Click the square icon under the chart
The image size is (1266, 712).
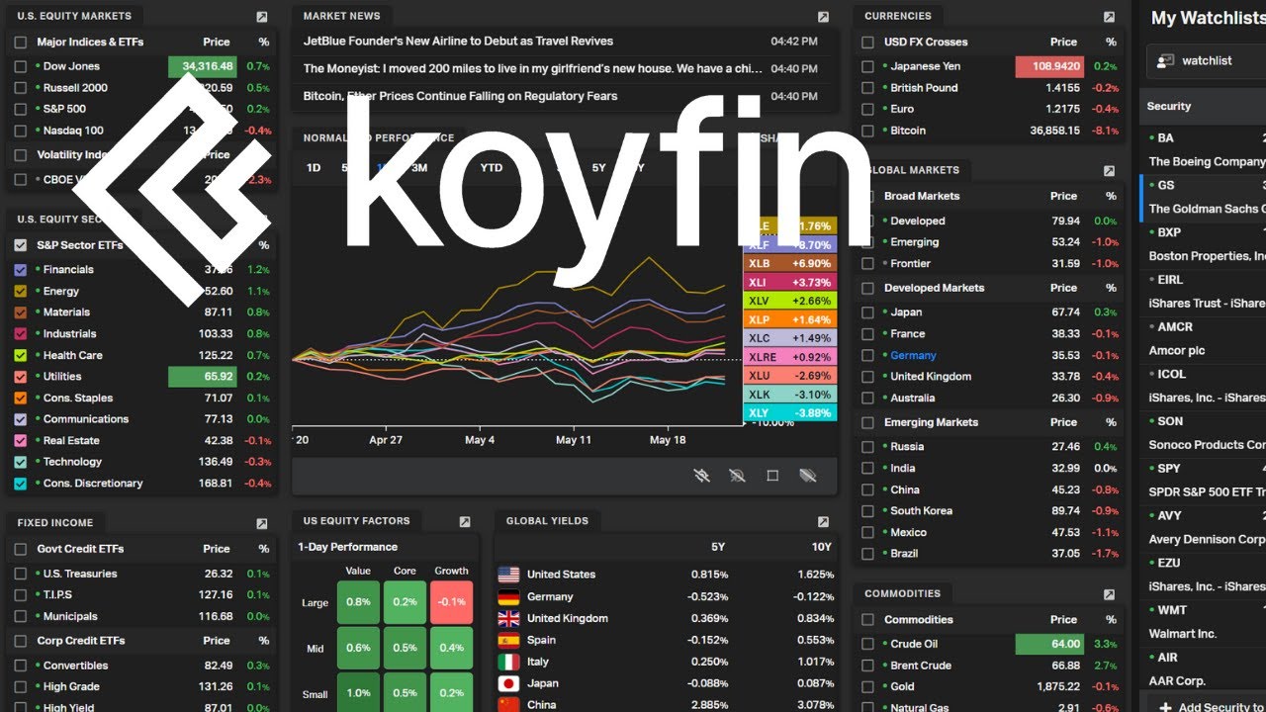pyautogui.click(x=772, y=476)
